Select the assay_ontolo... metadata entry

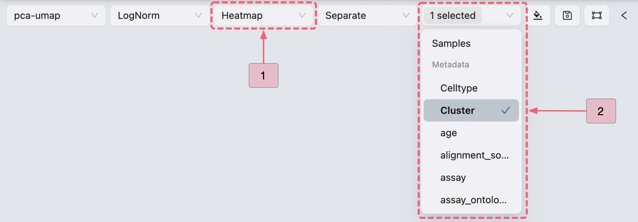474,200
